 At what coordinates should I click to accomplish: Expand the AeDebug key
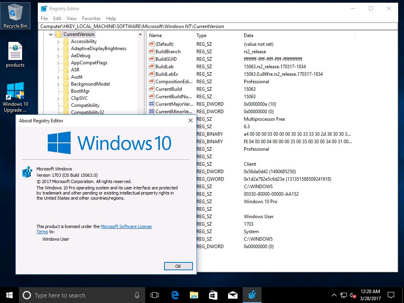tap(58, 56)
